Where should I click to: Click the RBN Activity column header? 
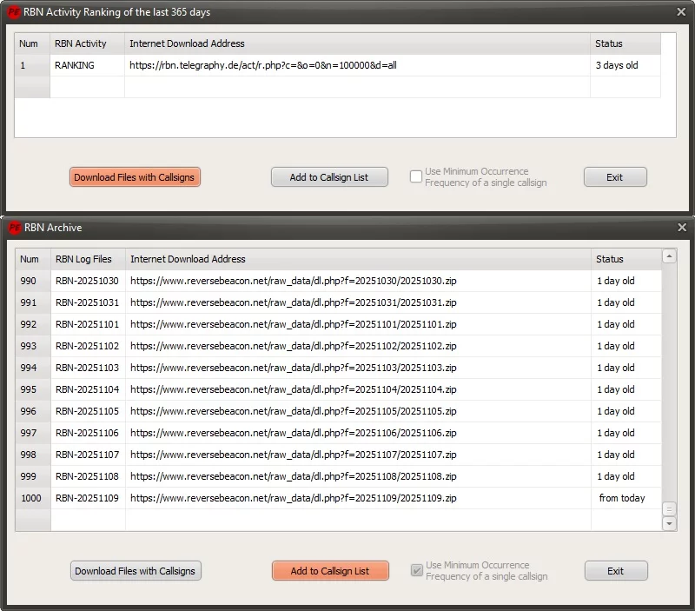(81, 43)
